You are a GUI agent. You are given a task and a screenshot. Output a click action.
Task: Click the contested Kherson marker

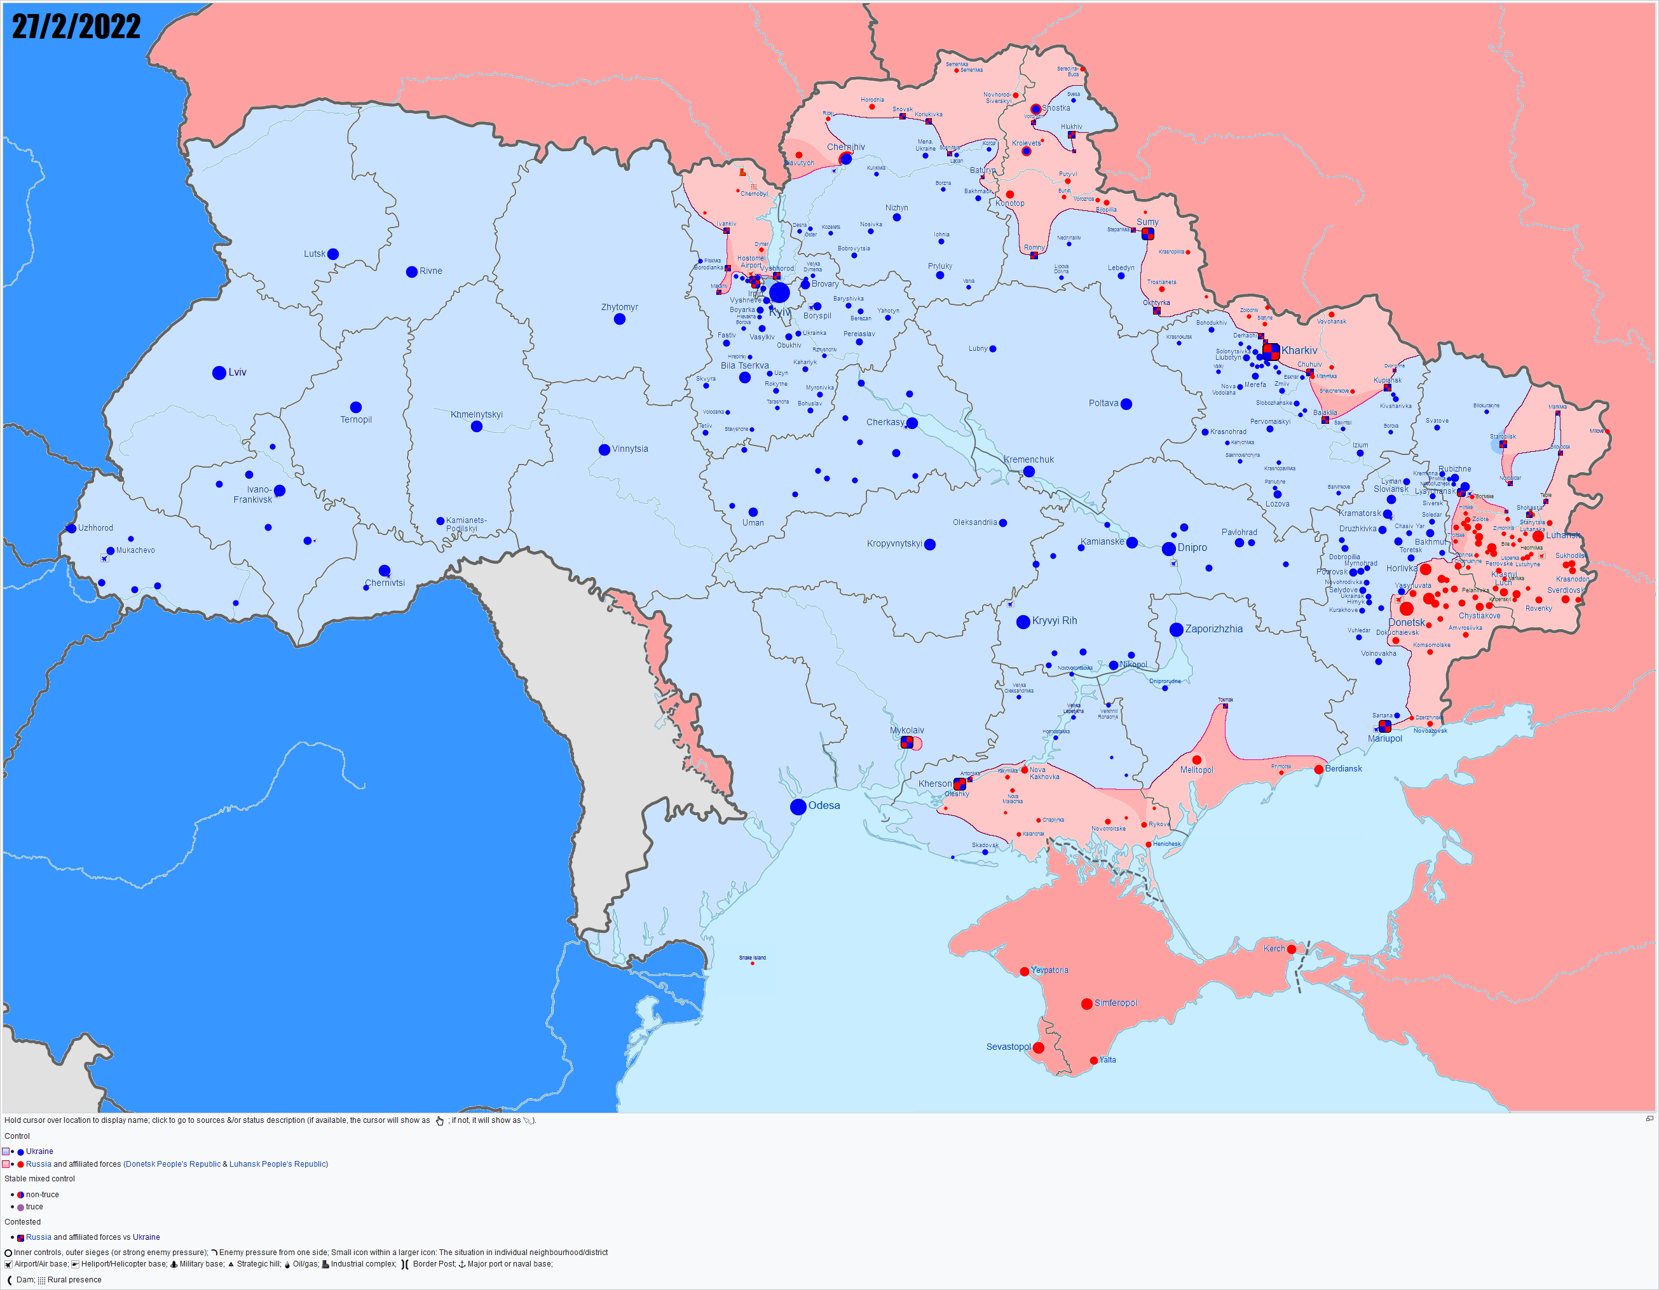click(959, 784)
